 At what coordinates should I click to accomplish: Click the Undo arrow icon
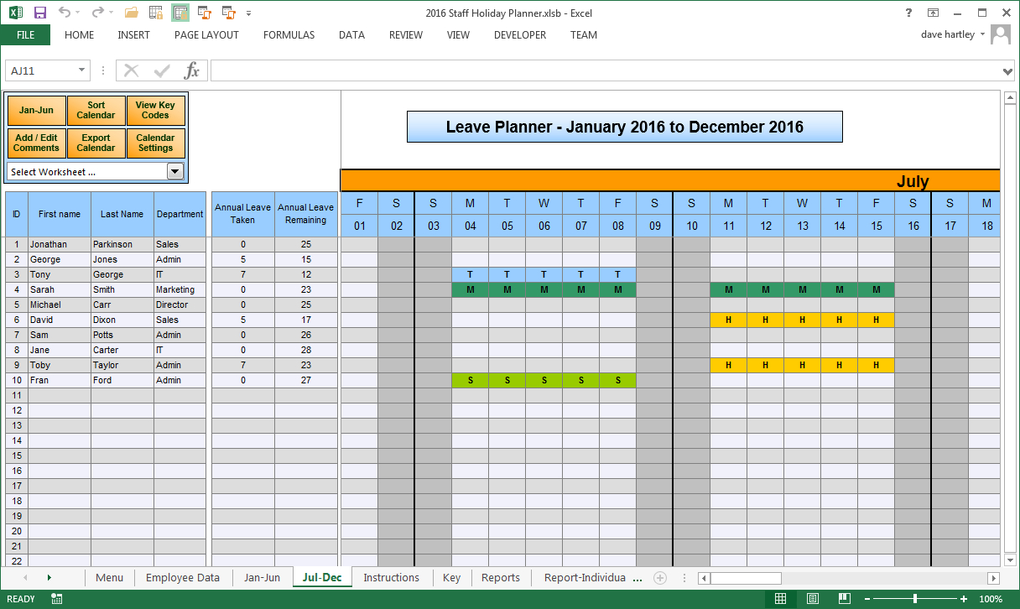[x=66, y=13]
